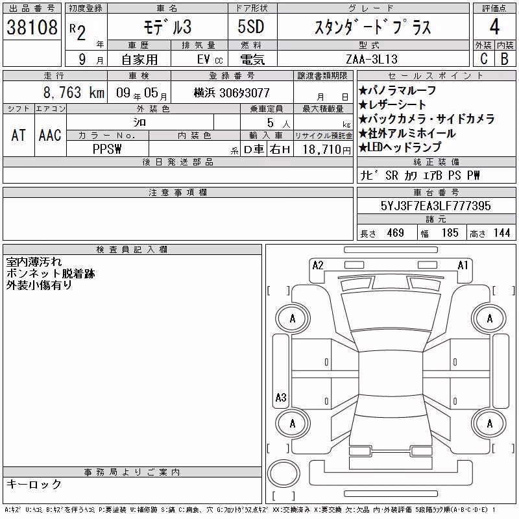This screenshot has width=519, height=519.
Task: Select the overall evaluation score 4
Action: tap(494, 27)
